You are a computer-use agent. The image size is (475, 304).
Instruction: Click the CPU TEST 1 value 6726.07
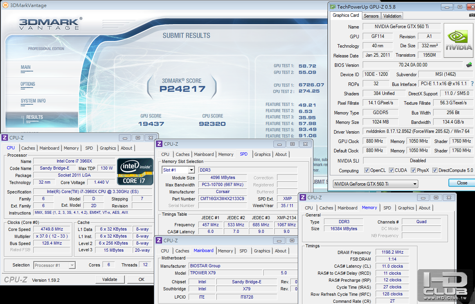pyautogui.click(x=311, y=85)
